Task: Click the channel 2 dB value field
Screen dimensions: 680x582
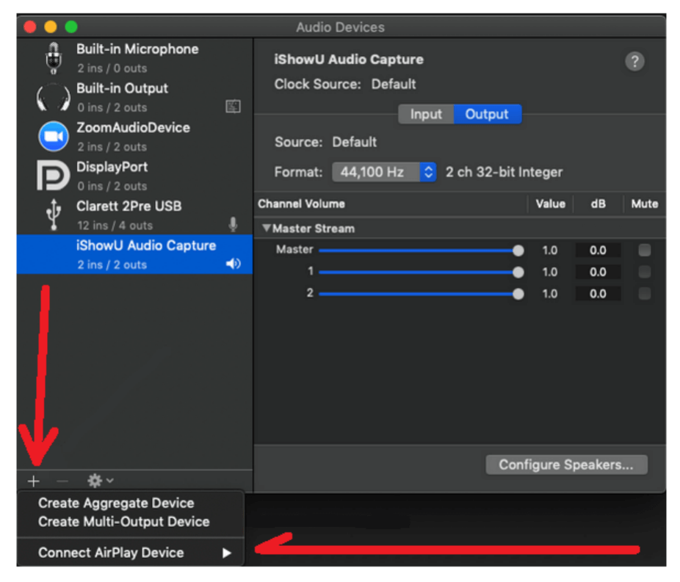Action: click(598, 293)
